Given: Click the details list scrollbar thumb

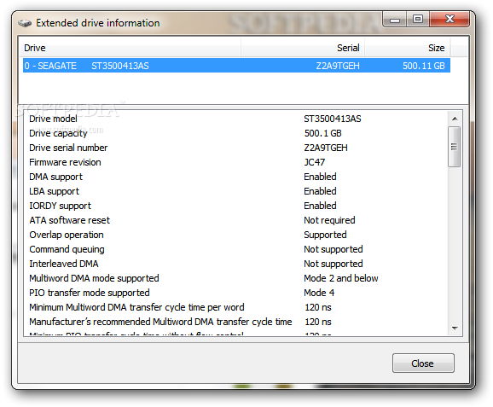Looking at the screenshot, I should click(455, 147).
